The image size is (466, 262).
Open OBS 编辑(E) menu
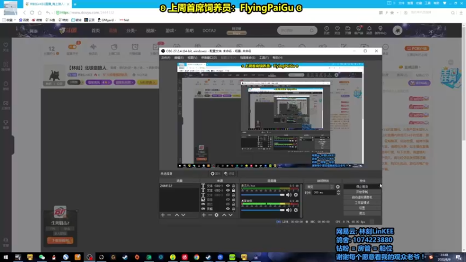(x=179, y=58)
